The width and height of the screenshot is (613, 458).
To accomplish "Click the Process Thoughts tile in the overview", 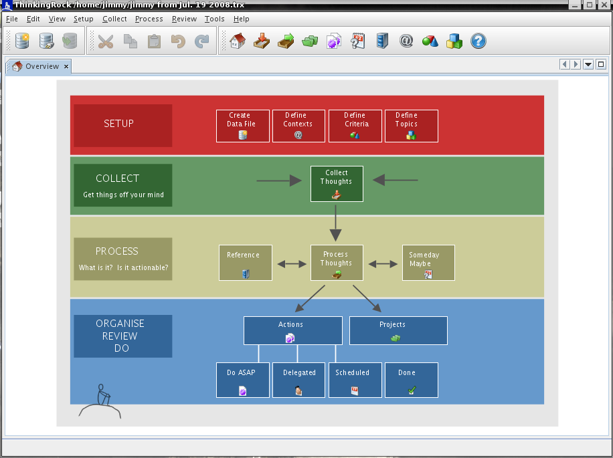I will [337, 263].
